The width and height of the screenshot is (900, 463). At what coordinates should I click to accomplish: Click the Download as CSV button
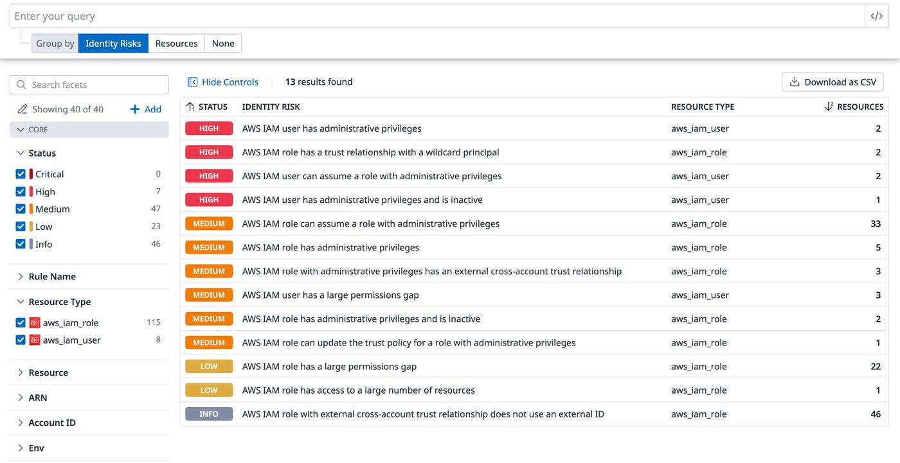[833, 82]
